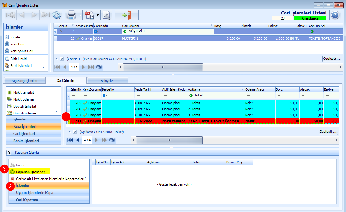The image size is (346, 212).
Task: Uncheck the CariNo filter checkbox
Action: click(x=62, y=59)
